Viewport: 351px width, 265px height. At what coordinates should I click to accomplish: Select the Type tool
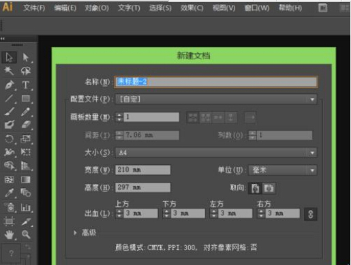click(26, 85)
